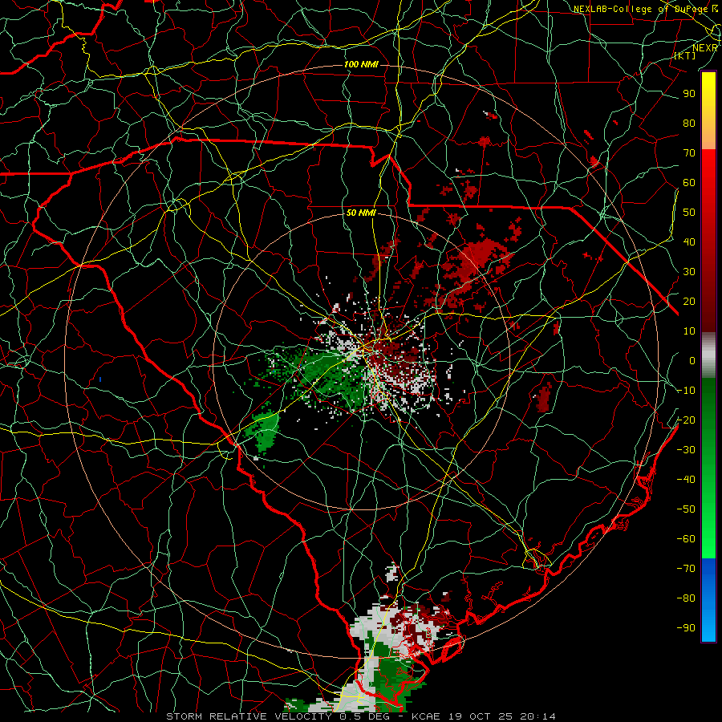Select the -60 knot scale label
Viewport: 722px width, 722px height.
[686, 539]
